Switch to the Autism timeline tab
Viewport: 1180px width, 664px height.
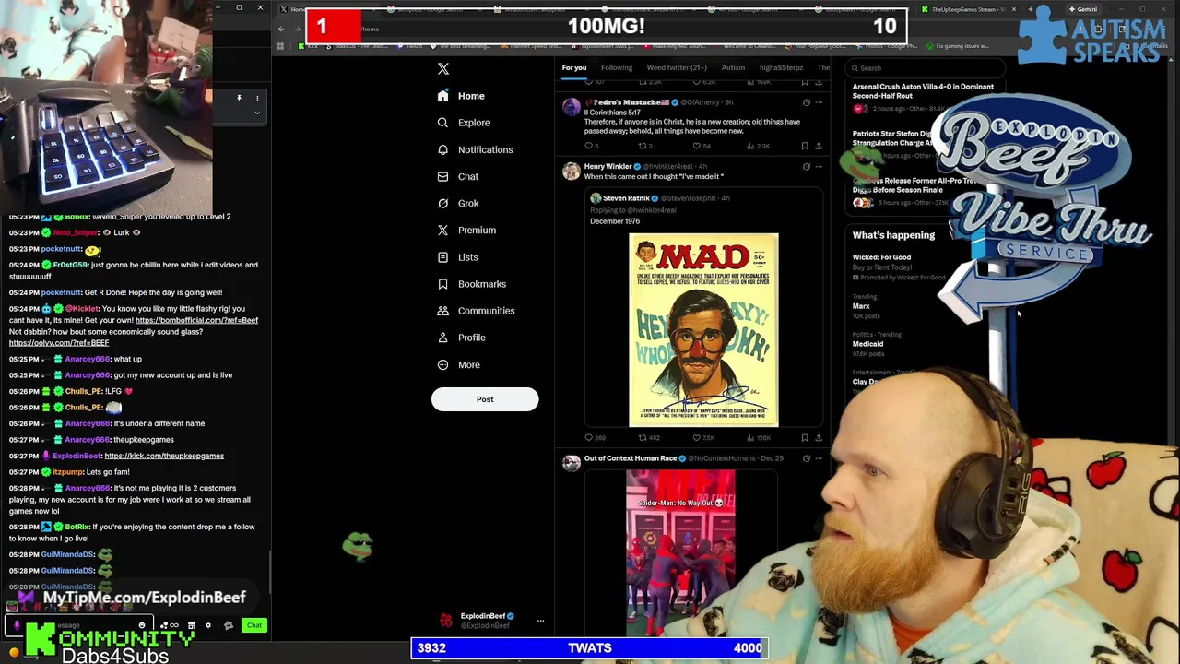point(733,67)
